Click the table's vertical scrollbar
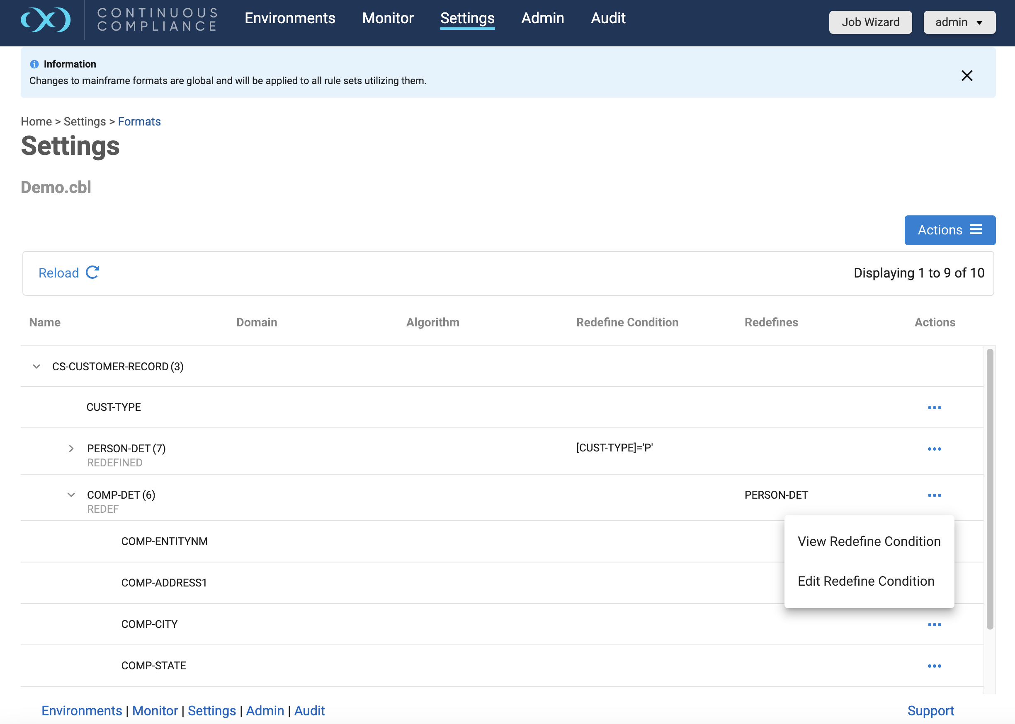This screenshot has width=1015, height=724. click(990, 490)
